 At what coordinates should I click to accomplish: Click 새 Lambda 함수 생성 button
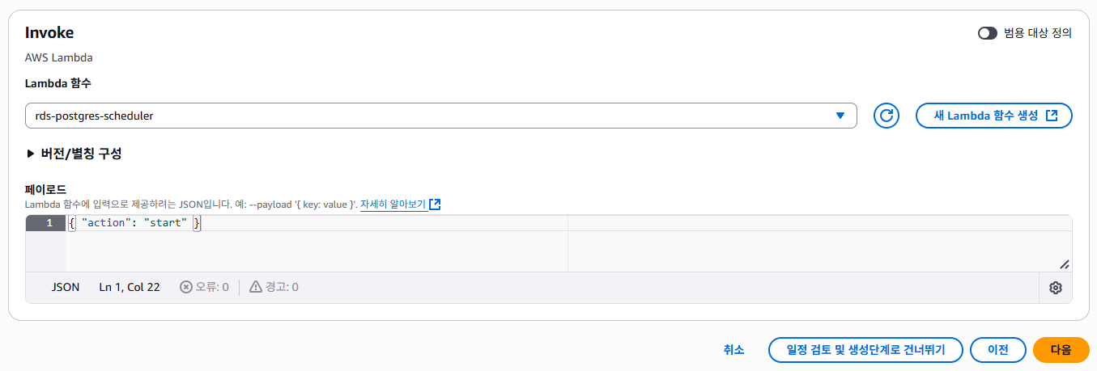[x=994, y=116]
